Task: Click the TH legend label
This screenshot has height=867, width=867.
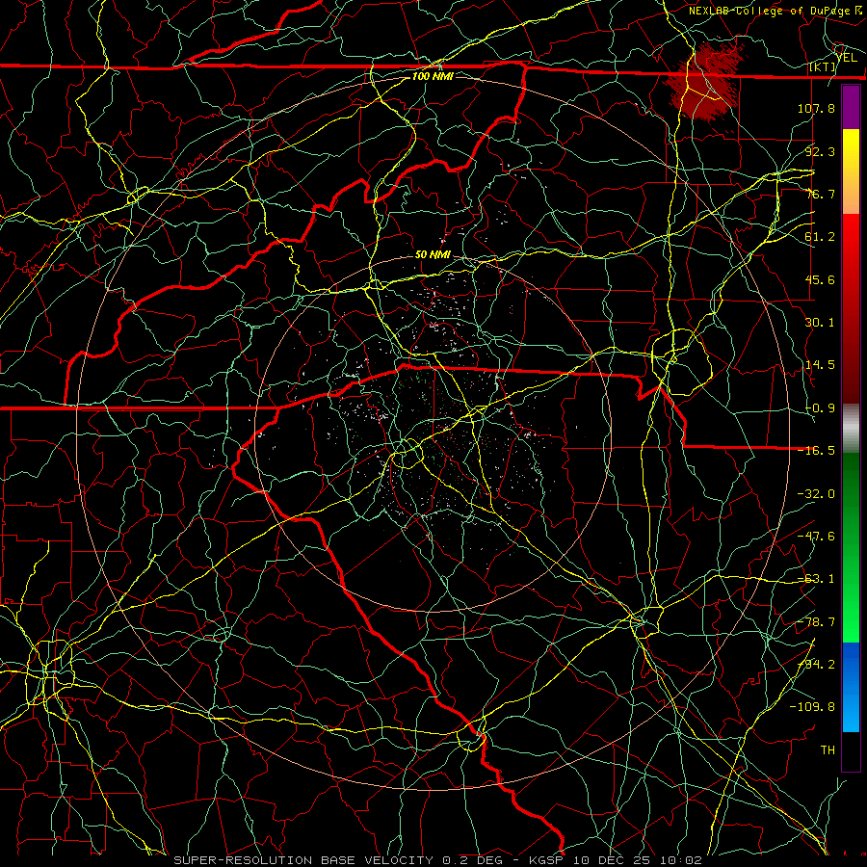Action: (828, 750)
